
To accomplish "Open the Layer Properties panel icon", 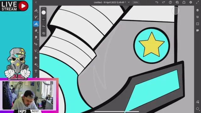I will [x=198, y=17].
